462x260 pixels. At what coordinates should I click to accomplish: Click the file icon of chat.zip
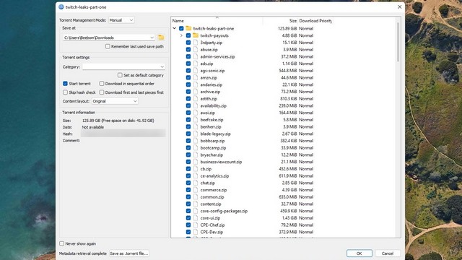pos(196,183)
